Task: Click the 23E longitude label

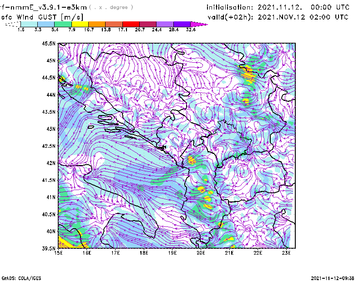Action: [286, 253]
